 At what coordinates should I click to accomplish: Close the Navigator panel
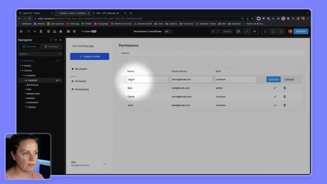click(60, 40)
